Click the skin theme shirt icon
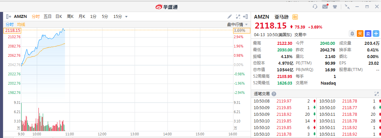 (335, 6)
